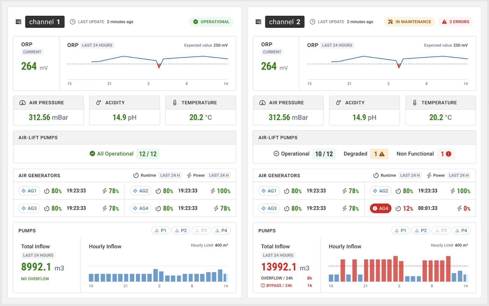The height and width of the screenshot is (306, 489).
Task: Enable disabled pump P3 in channel 1
Action: coord(201,231)
